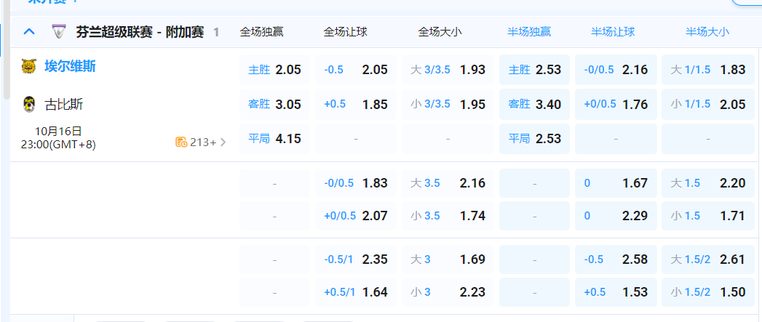Choose half-time 客胜 odds 3.40

535,104
